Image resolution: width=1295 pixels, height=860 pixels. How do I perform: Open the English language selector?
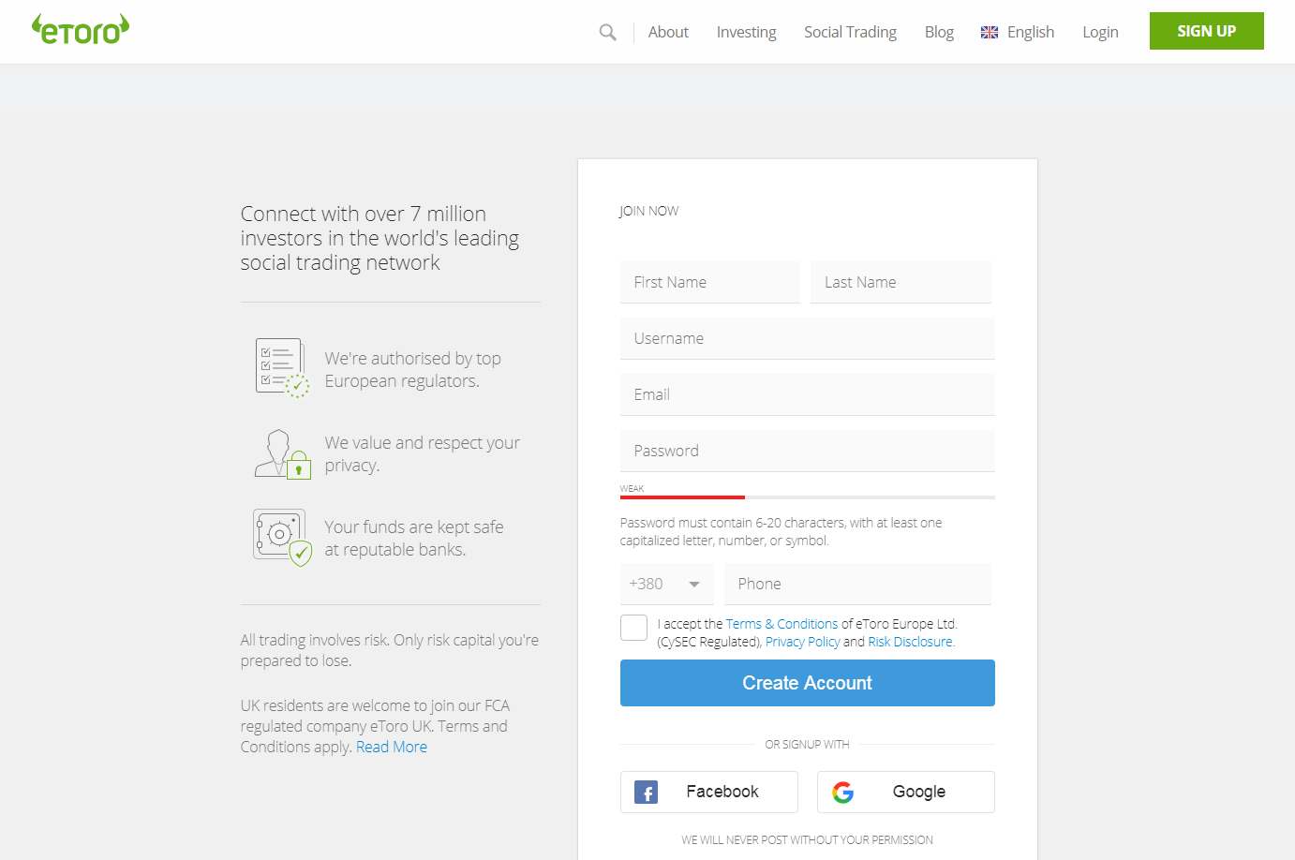(1018, 32)
